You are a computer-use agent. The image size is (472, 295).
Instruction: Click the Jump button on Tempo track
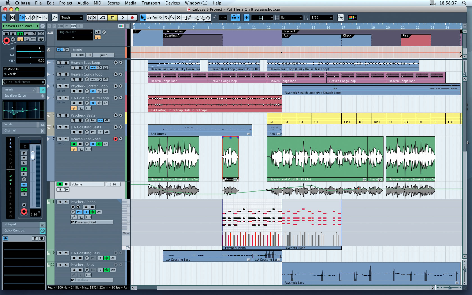tap(103, 55)
